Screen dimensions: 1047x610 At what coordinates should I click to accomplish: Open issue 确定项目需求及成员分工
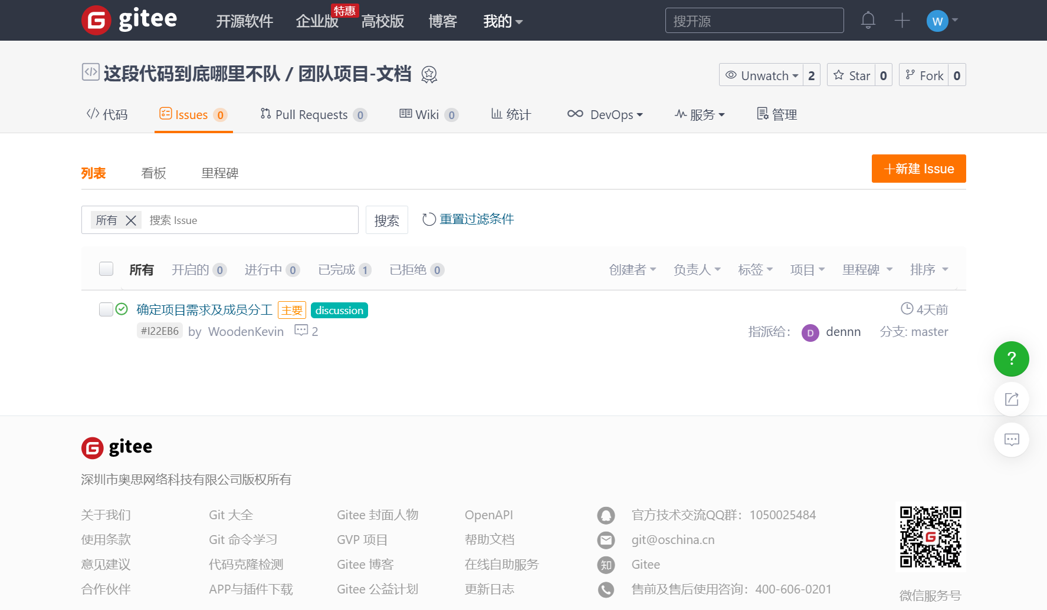click(x=205, y=309)
